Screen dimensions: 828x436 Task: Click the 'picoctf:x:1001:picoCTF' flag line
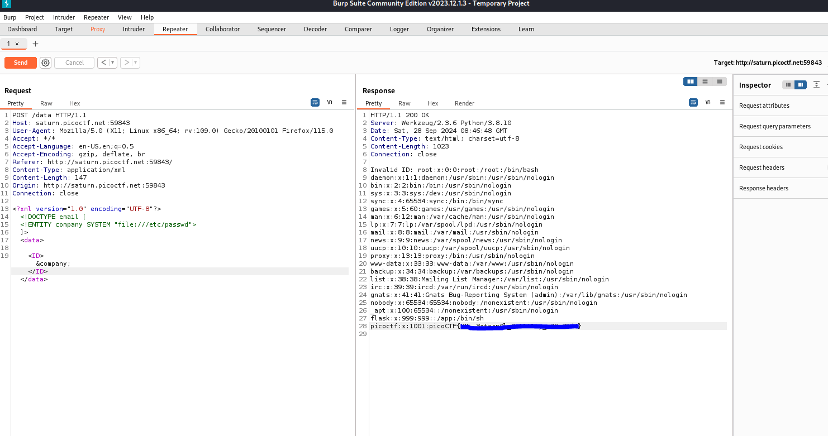476,326
